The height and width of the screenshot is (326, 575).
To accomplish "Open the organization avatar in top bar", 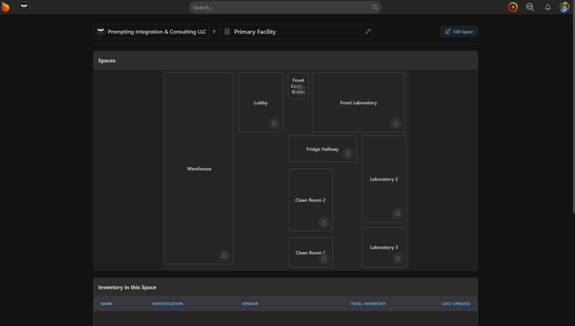I will click(24, 7).
